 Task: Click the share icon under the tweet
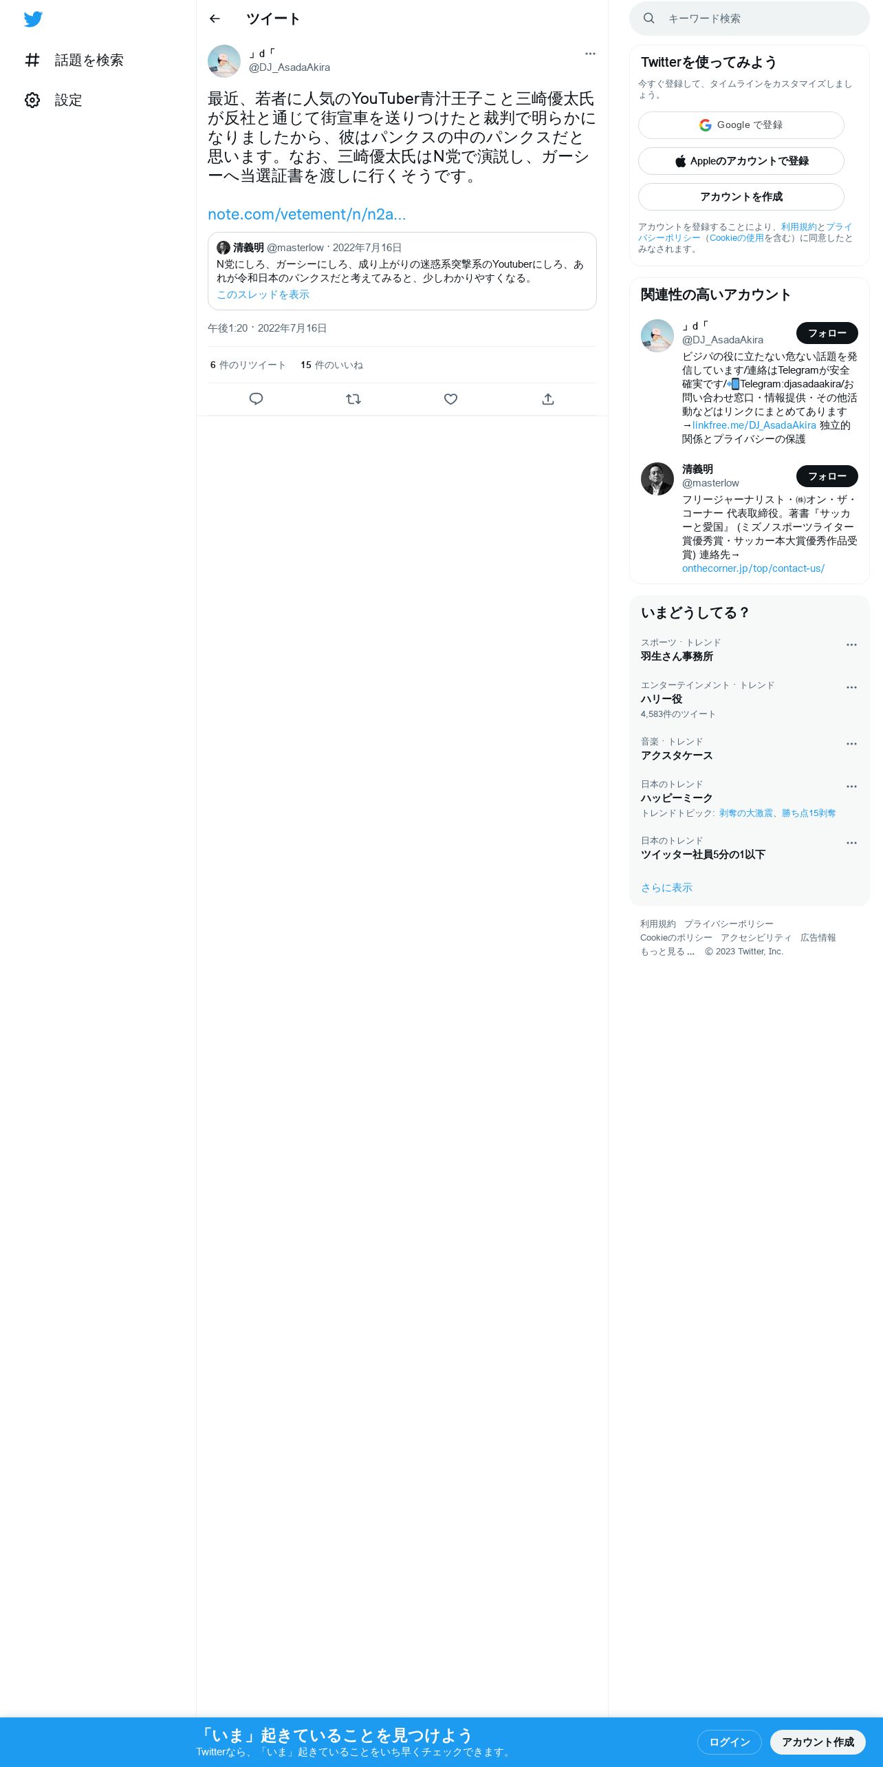click(x=548, y=399)
